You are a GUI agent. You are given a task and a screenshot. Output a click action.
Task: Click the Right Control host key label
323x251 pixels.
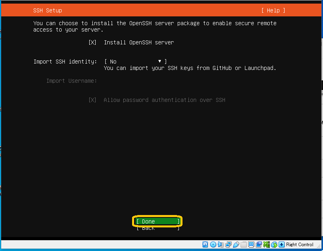tap(300, 245)
